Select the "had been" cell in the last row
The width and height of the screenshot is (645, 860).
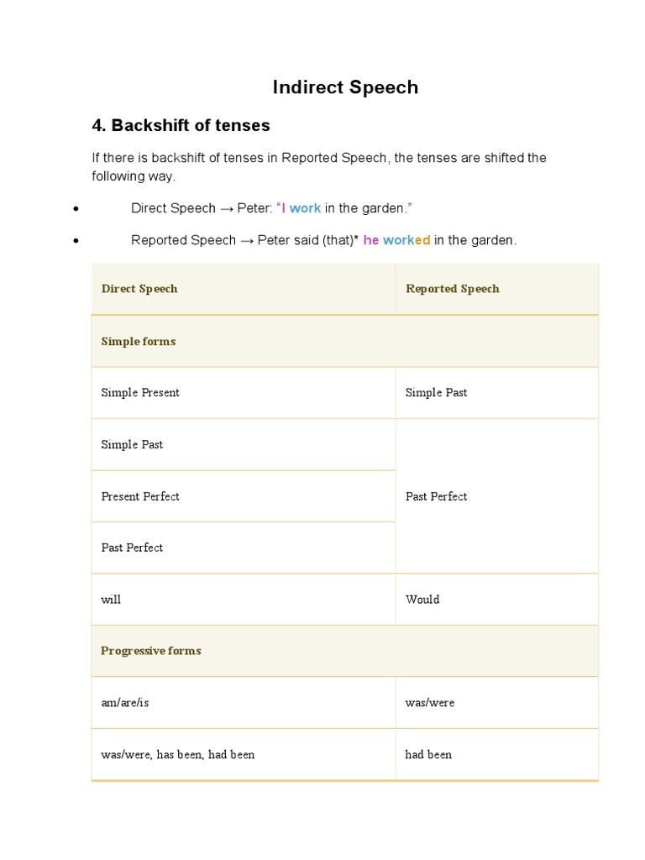[428, 754]
